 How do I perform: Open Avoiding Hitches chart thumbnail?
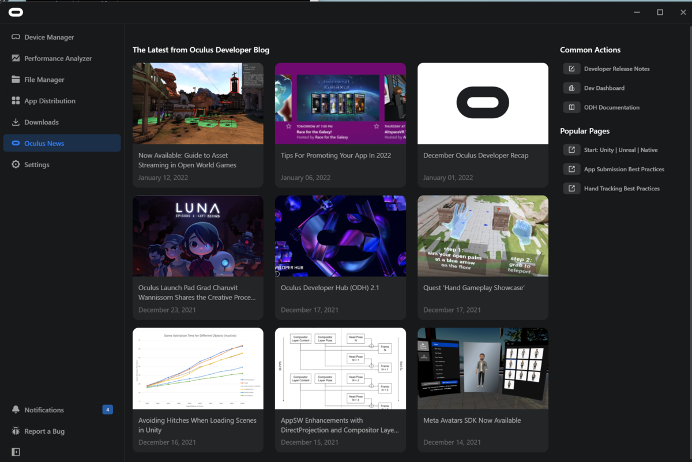[x=198, y=369]
